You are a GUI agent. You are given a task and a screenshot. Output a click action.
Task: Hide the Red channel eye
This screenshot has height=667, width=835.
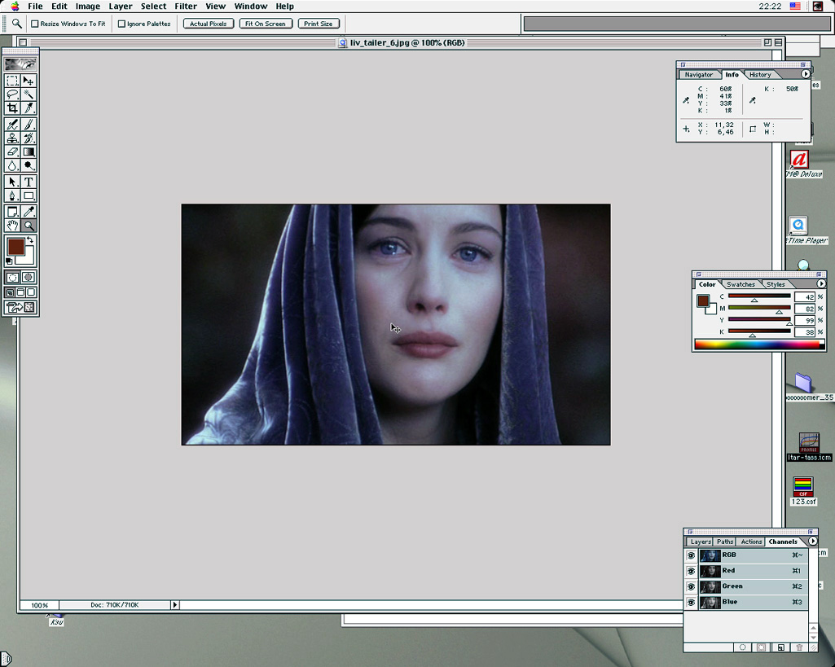(691, 571)
